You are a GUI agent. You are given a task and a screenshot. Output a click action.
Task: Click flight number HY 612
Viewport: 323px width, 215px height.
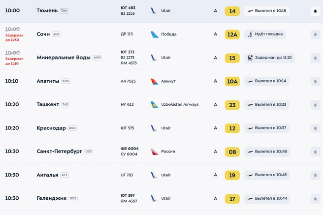point(127,104)
